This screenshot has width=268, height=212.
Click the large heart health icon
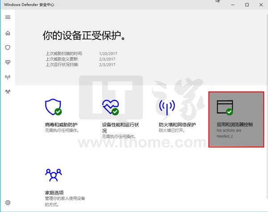pyautogui.click(x=110, y=107)
